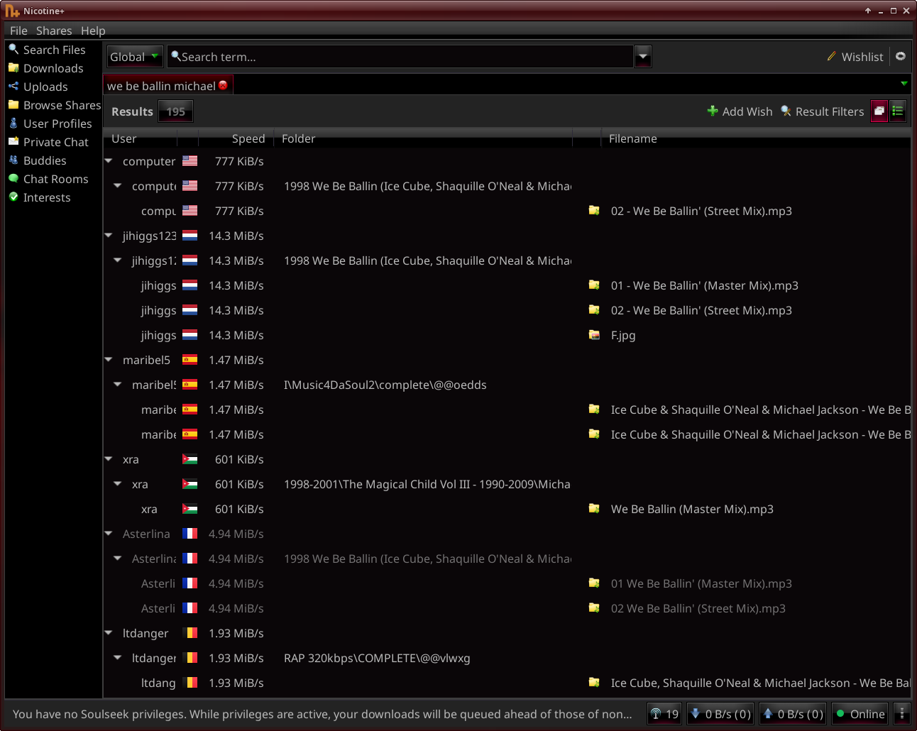917x731 pixels.
Task: Open Result Filters
Action: point(822,111)
